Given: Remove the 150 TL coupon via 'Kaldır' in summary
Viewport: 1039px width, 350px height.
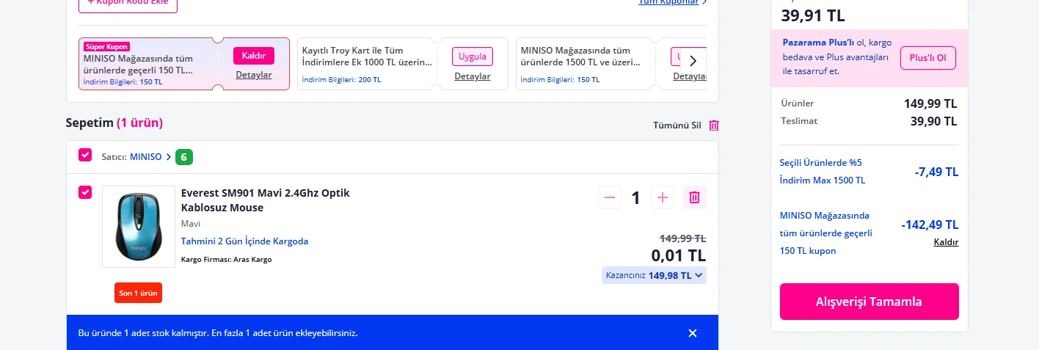Looking at the screenshot, I should (x=946, y=242).
